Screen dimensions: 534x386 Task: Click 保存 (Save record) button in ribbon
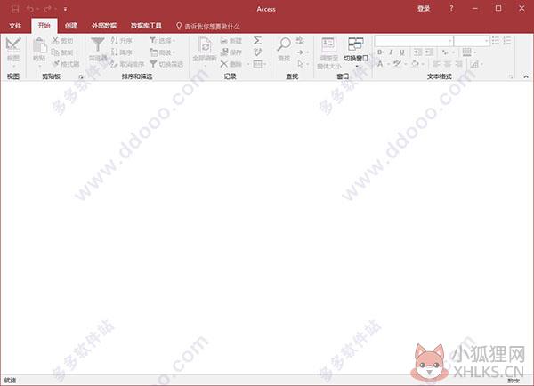coord(231,52)
